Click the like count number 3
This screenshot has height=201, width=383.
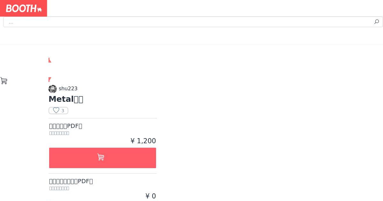point(63,111)
